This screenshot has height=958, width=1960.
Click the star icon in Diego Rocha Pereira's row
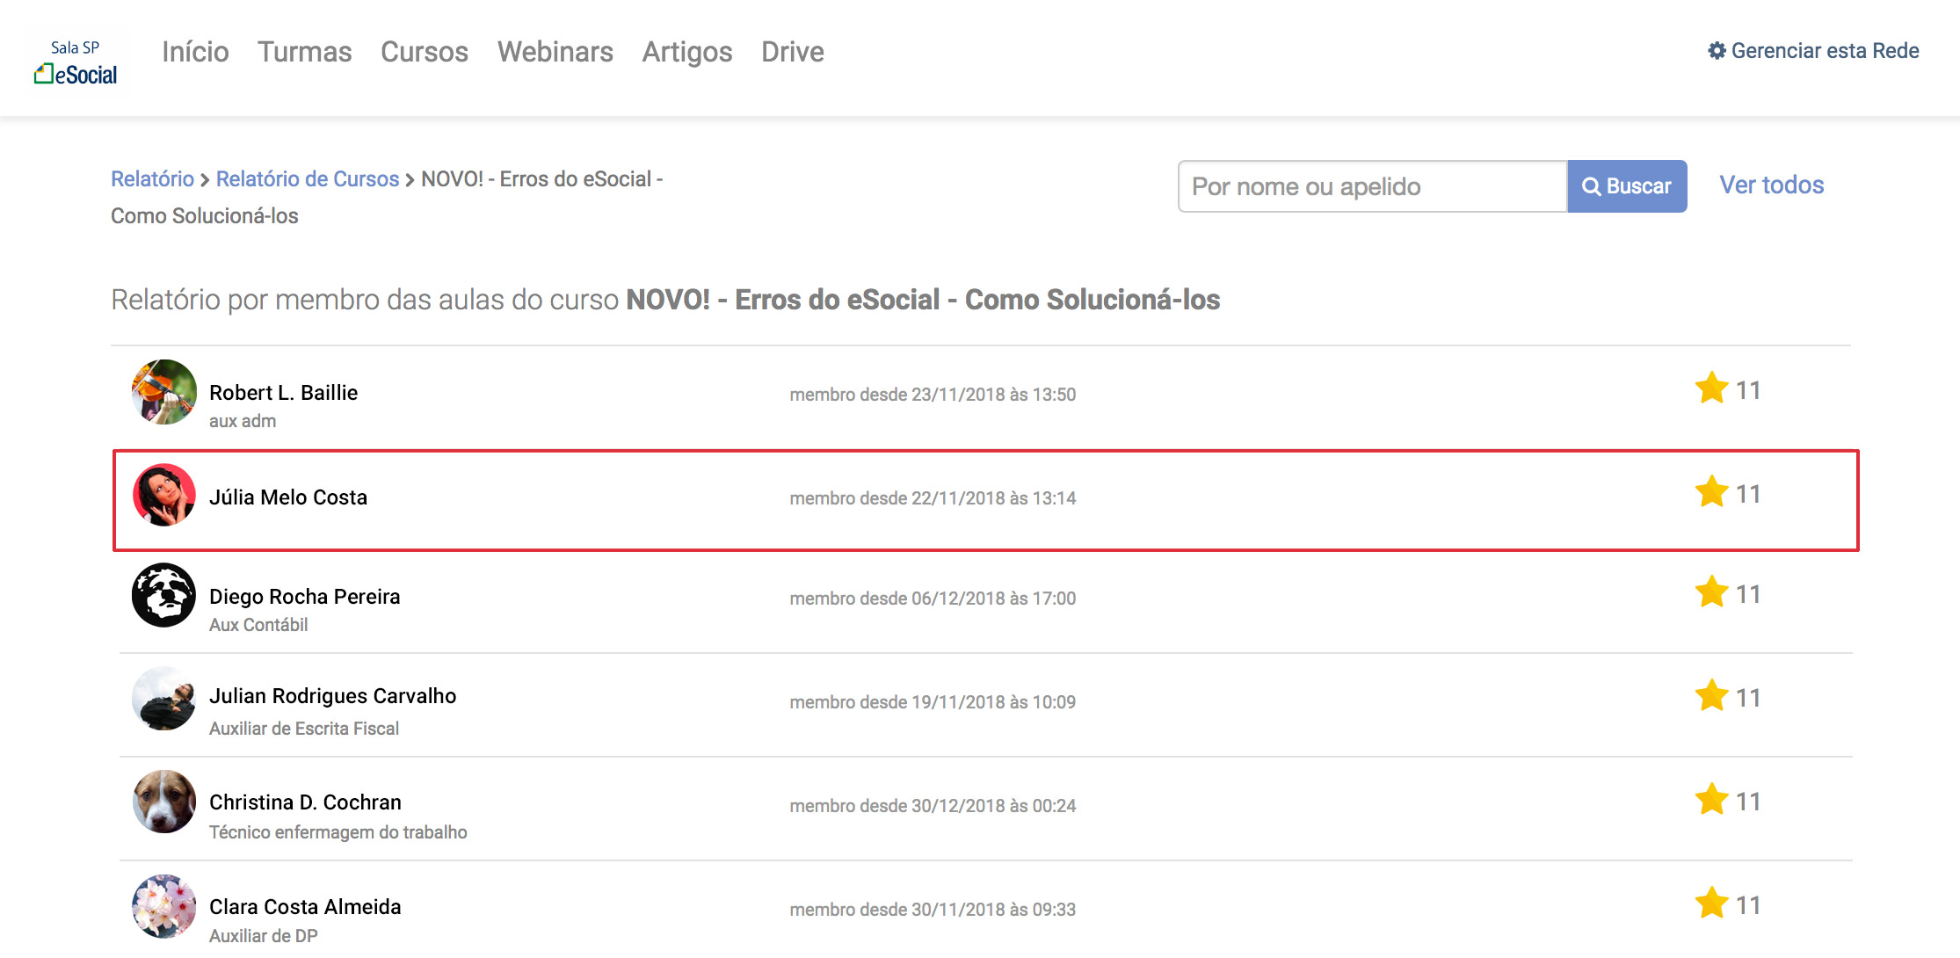tap(1711, 592)
